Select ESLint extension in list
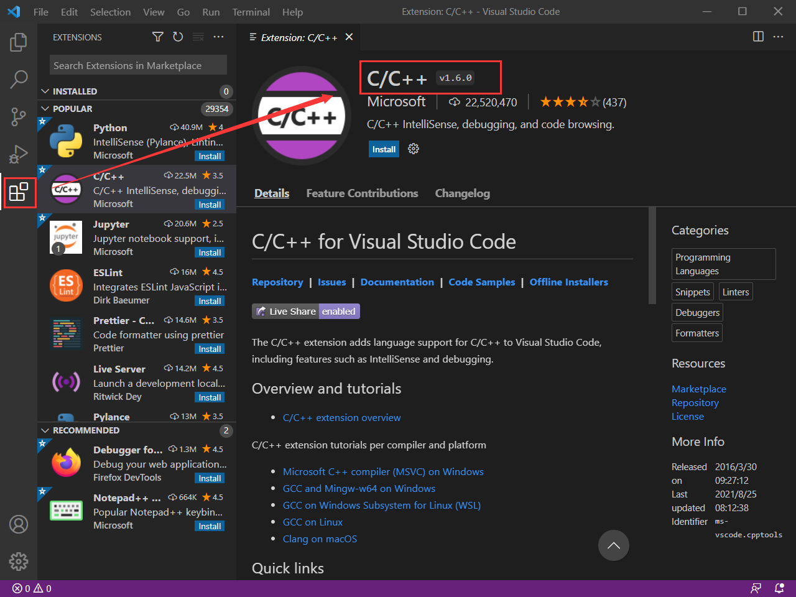 point(137,285)
